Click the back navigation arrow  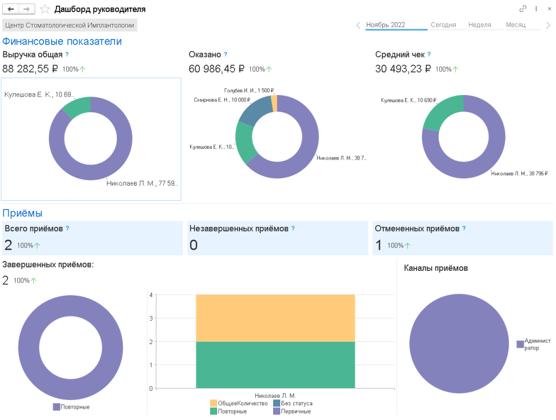click(x=11, y=9)
